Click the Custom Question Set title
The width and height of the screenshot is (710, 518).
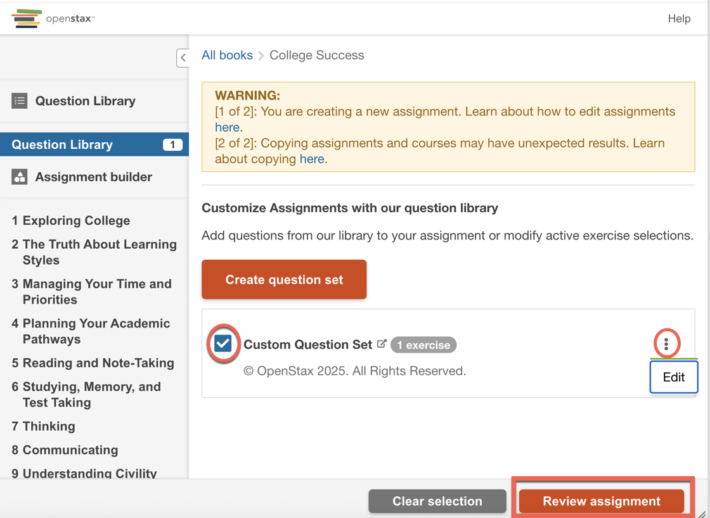point(308,344)
